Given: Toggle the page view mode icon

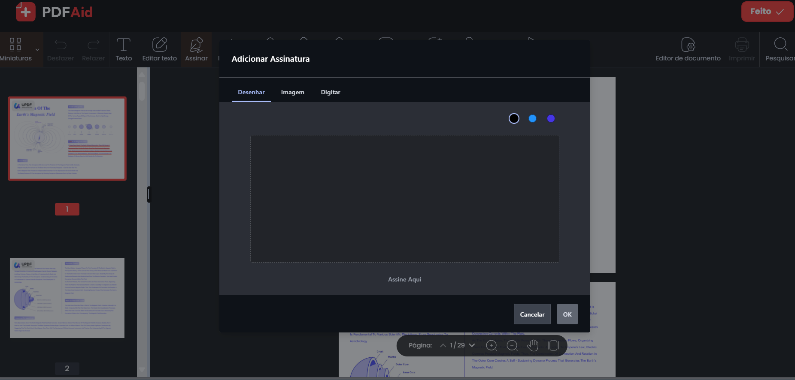Looking at the screenshot, I should pyautogui.click(x=553, y=345).
